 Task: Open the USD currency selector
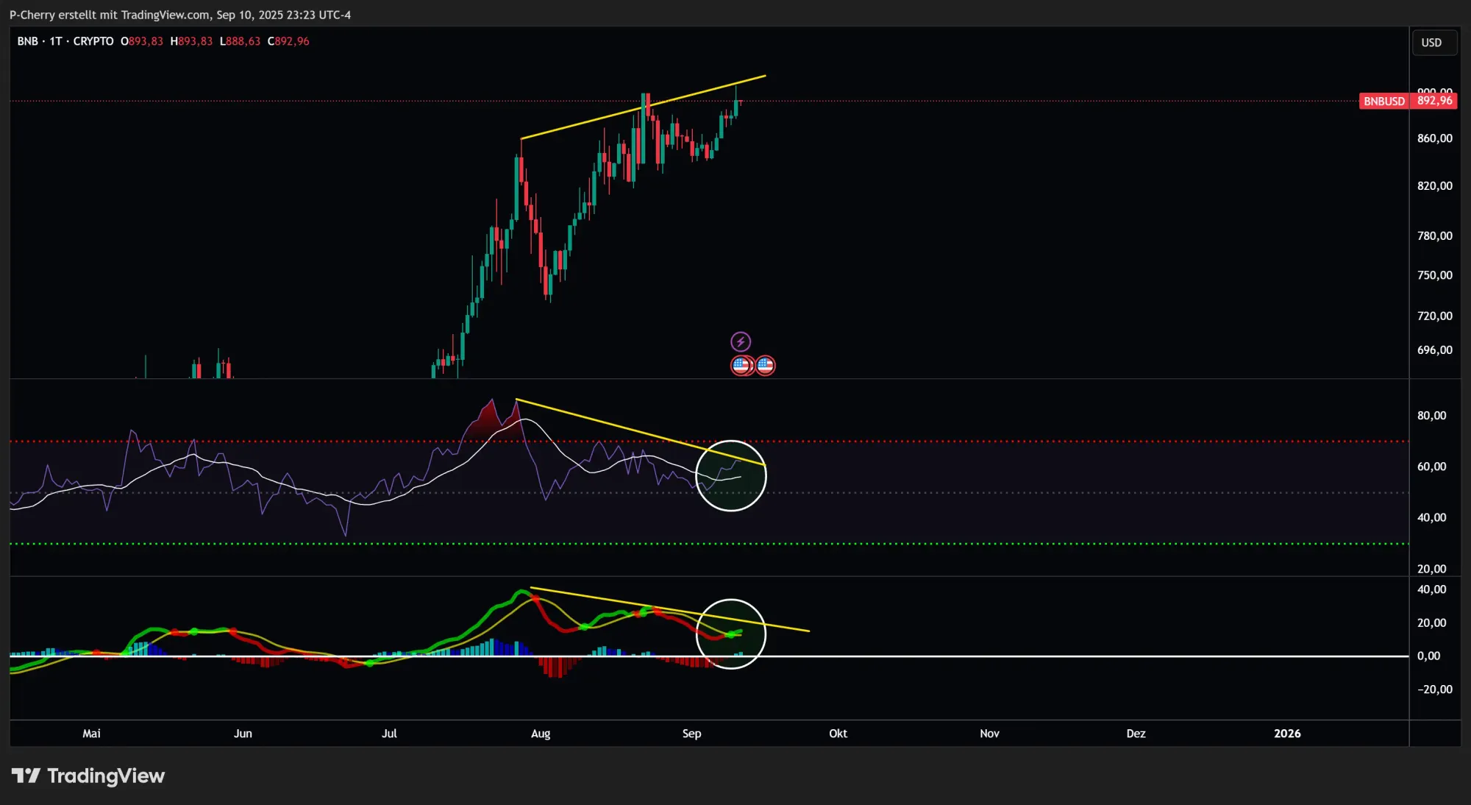pyautogui.click(x=1433, y=43)
